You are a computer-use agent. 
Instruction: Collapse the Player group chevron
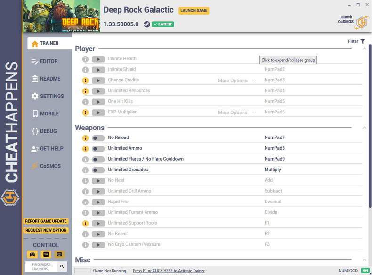point(364,49)
